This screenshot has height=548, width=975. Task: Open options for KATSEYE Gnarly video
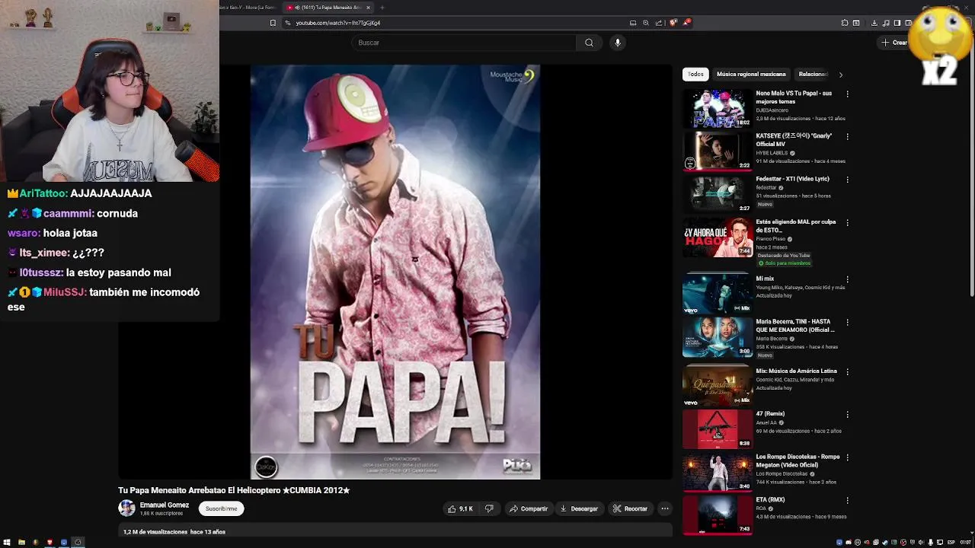pyautogui.click(x=847, y=137)
